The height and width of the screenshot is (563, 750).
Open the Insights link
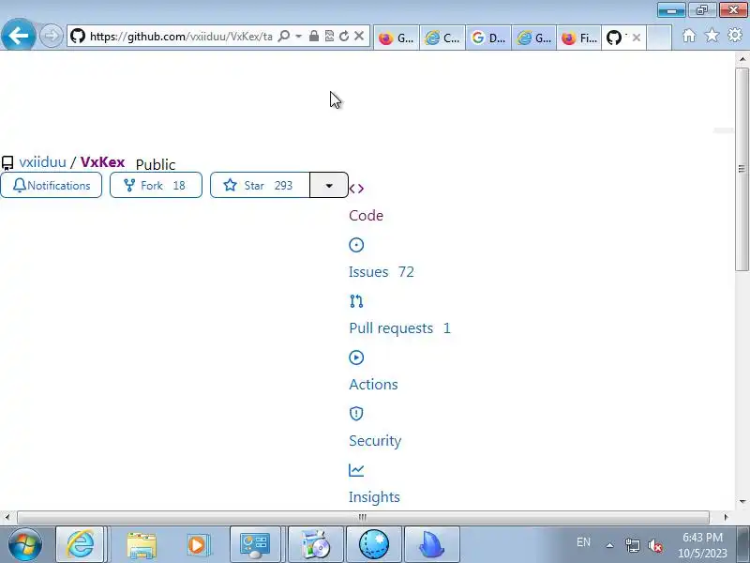[x=374, y=497]
